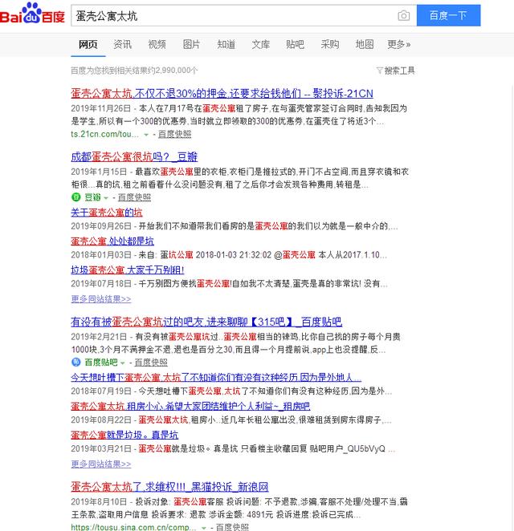This screenshot has width=514, height=531.
Task: Click the green 豆瓣 site icon
Action: tap(76, 197)
